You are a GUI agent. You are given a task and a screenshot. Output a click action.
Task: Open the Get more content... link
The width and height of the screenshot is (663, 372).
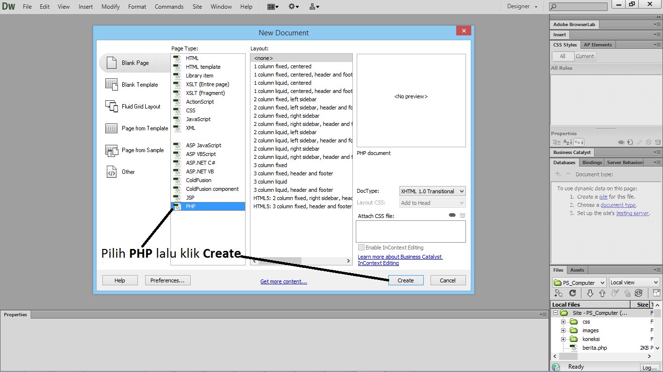(283, 281)
